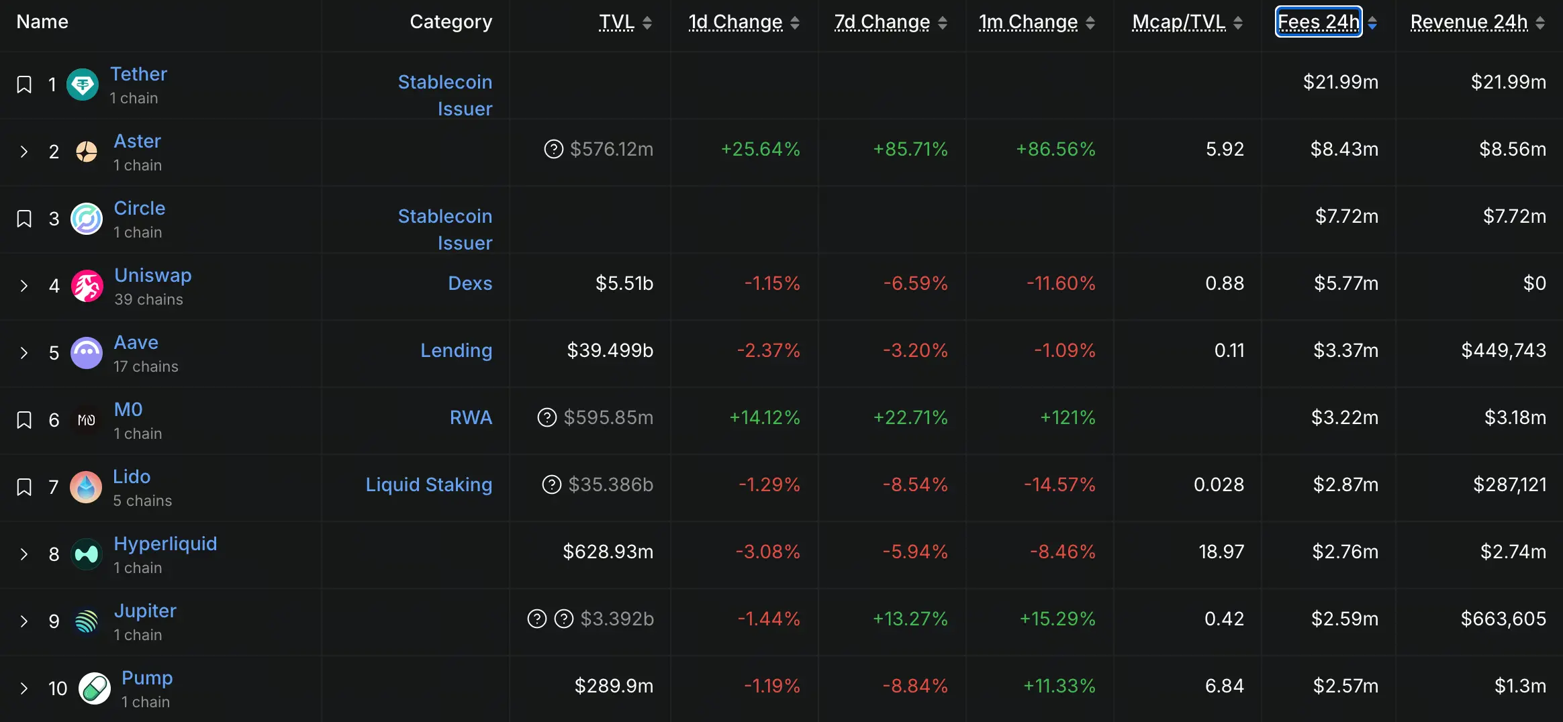Open the Liquid Staking category link
Screen dimensions: 1563x722
[429, 484]
